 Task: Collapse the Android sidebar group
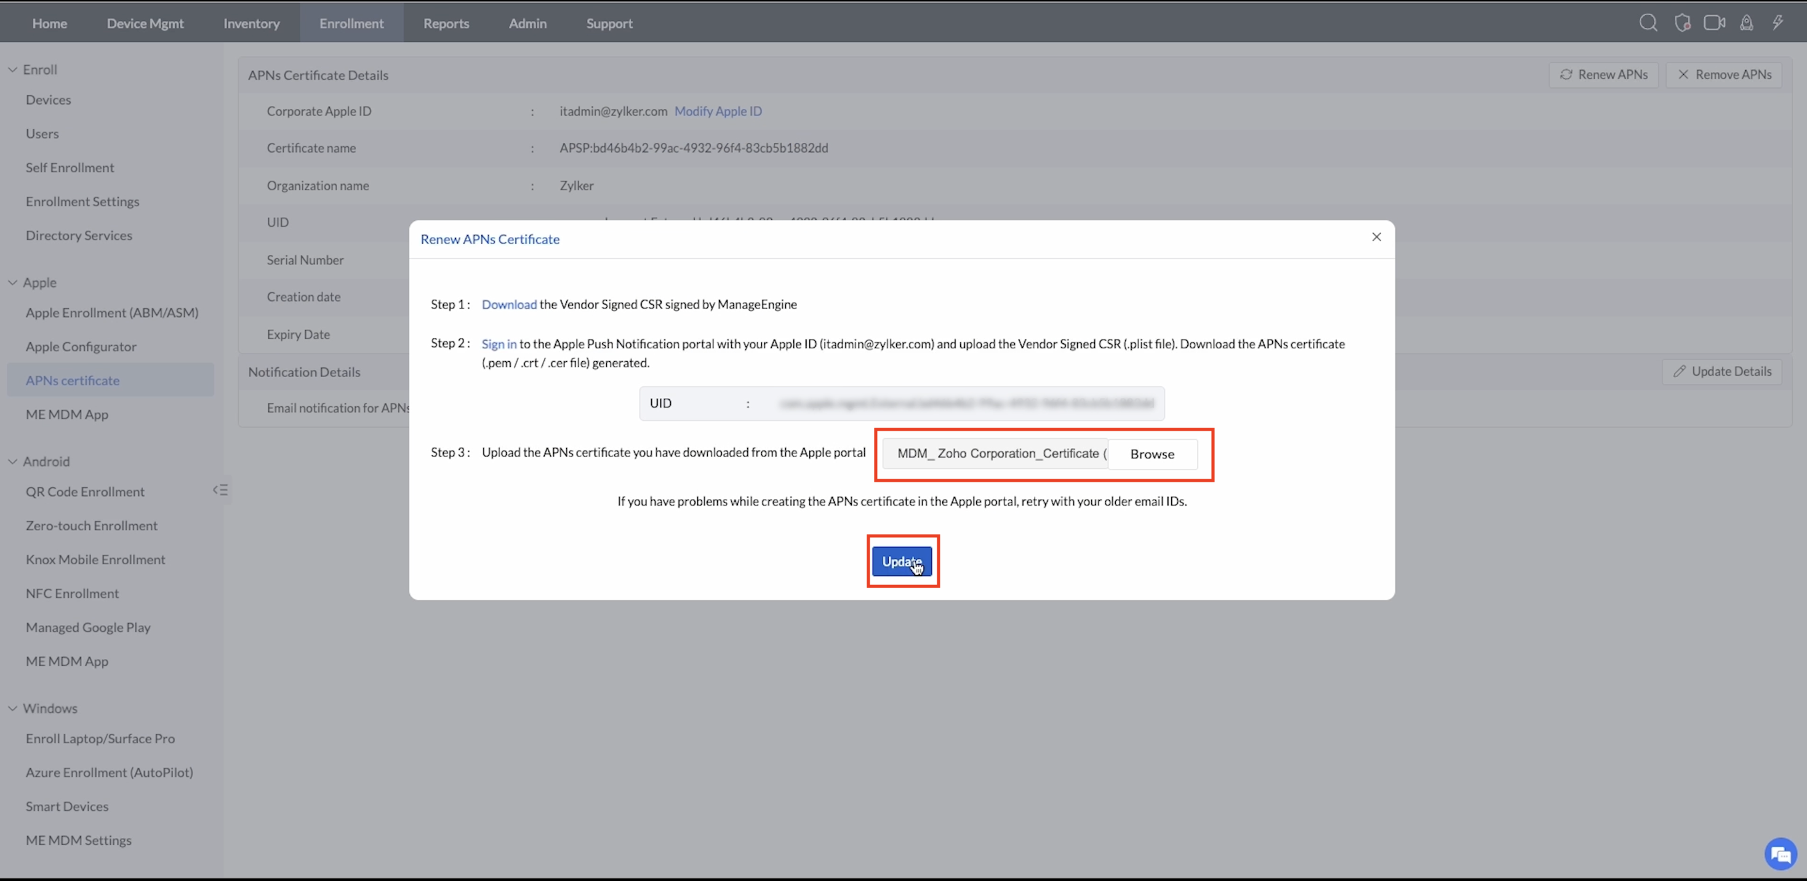13,461
